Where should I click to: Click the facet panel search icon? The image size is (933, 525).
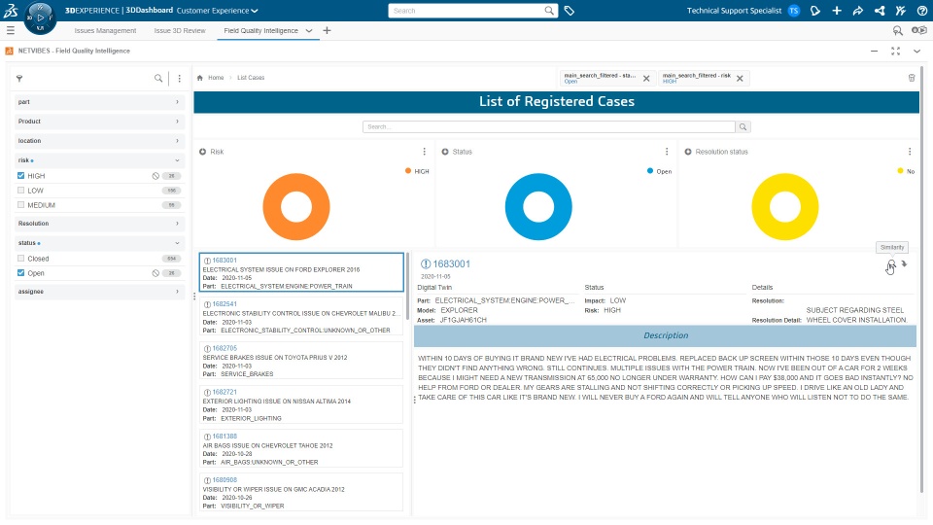point(158,78)
